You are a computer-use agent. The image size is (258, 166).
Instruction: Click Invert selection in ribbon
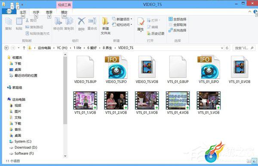[178, 30]
